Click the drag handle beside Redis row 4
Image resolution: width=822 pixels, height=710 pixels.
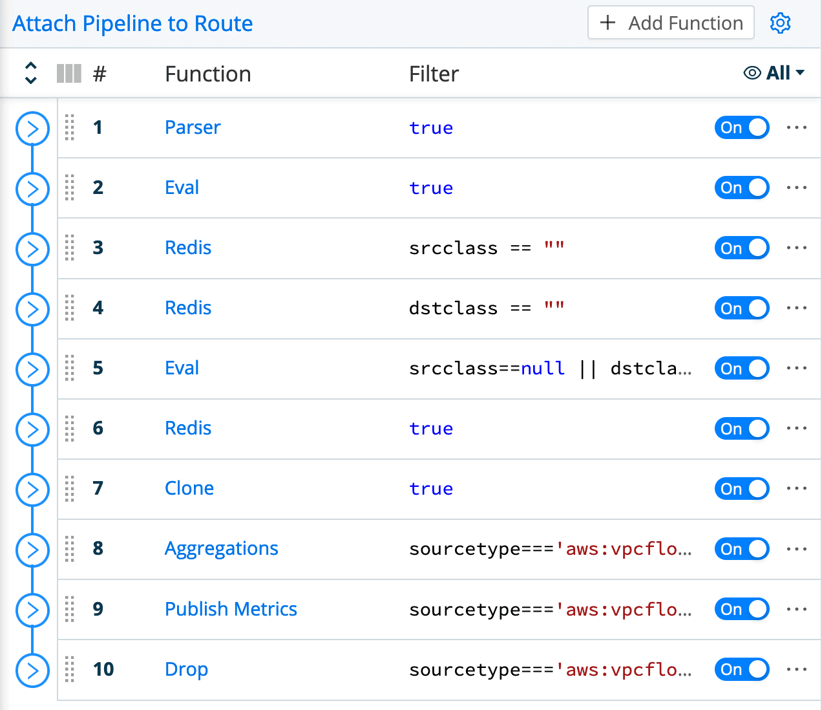pos(69,308)
